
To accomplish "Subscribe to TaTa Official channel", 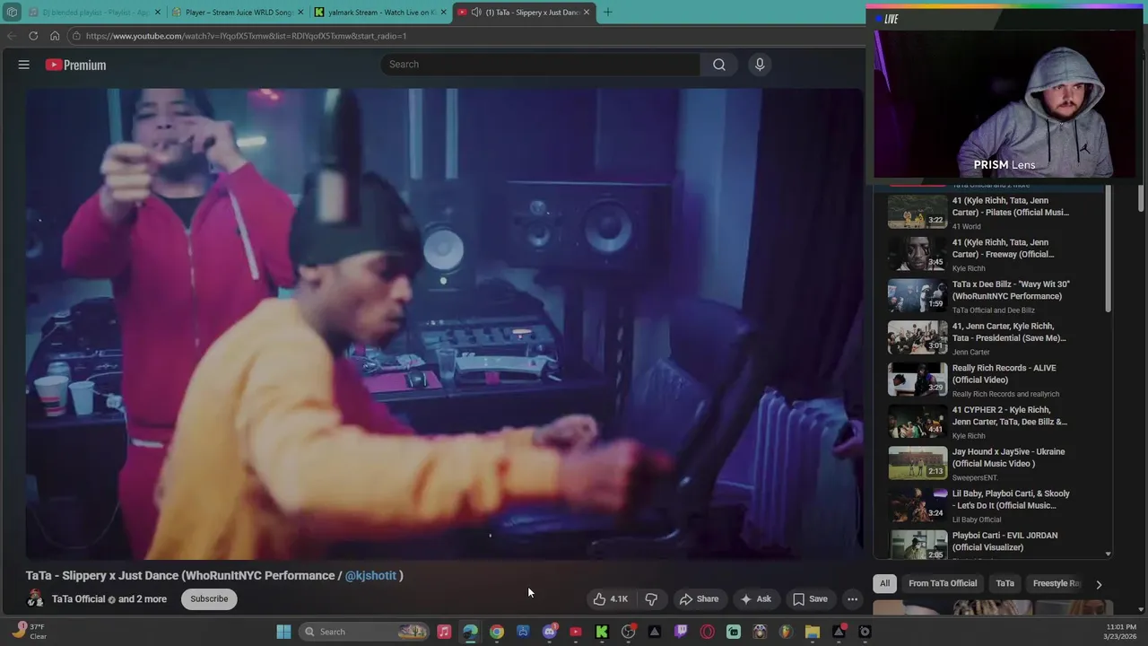I will click(209, 598).
